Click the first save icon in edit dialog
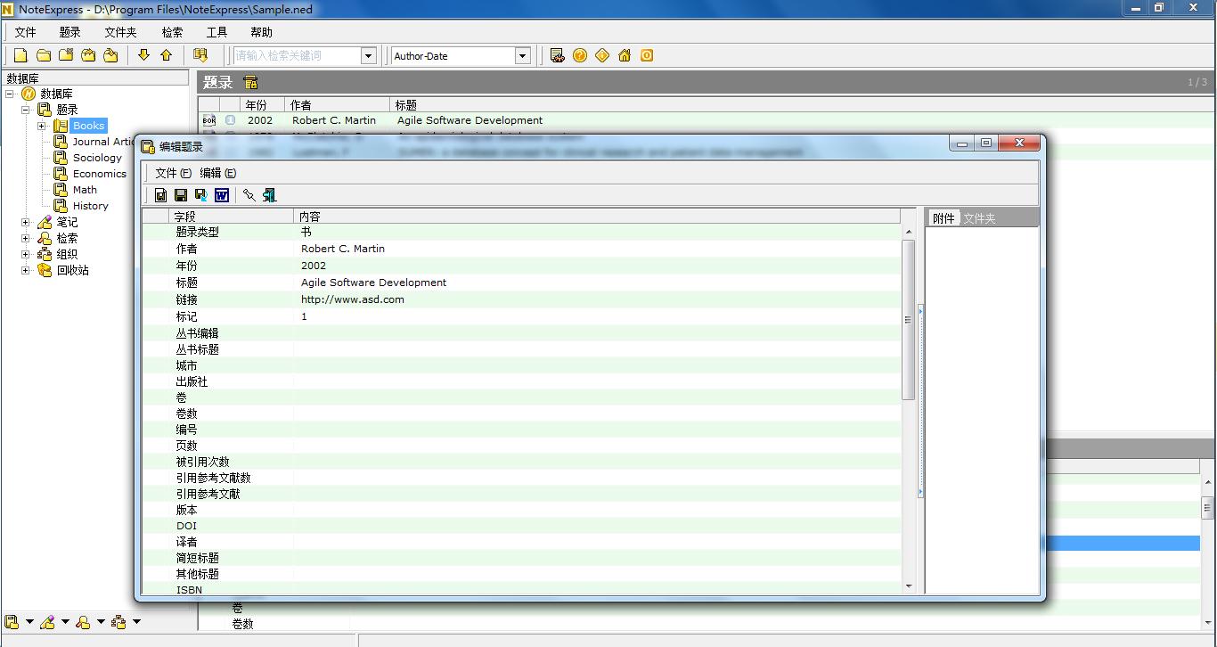This screenshot has height=647, width=1217. point(161,195)
